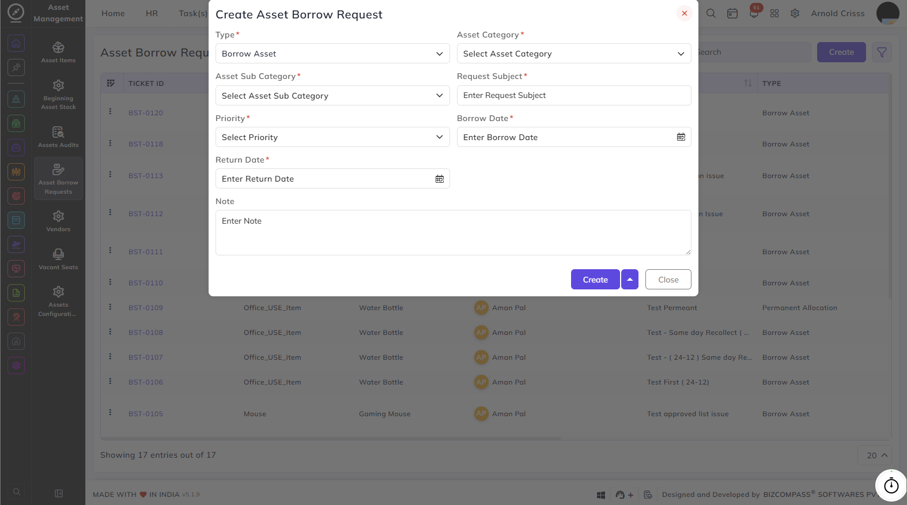907x505 pixels.
Task: Open Borrow Date calendar picker icon
Action: [x=681, y=137]
